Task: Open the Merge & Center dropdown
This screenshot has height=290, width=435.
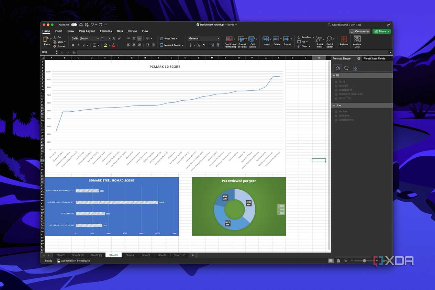Action: pyautogui.click(x=182, y=45)
